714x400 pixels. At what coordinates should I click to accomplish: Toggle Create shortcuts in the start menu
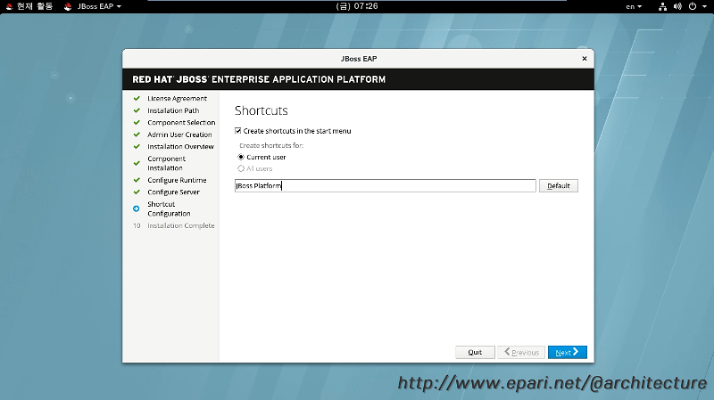(237, 131)
